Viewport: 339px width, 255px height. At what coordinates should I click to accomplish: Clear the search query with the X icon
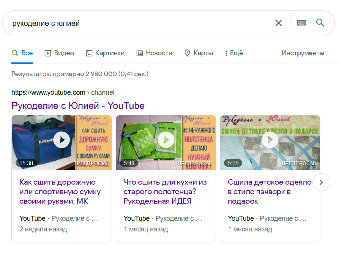279,23
